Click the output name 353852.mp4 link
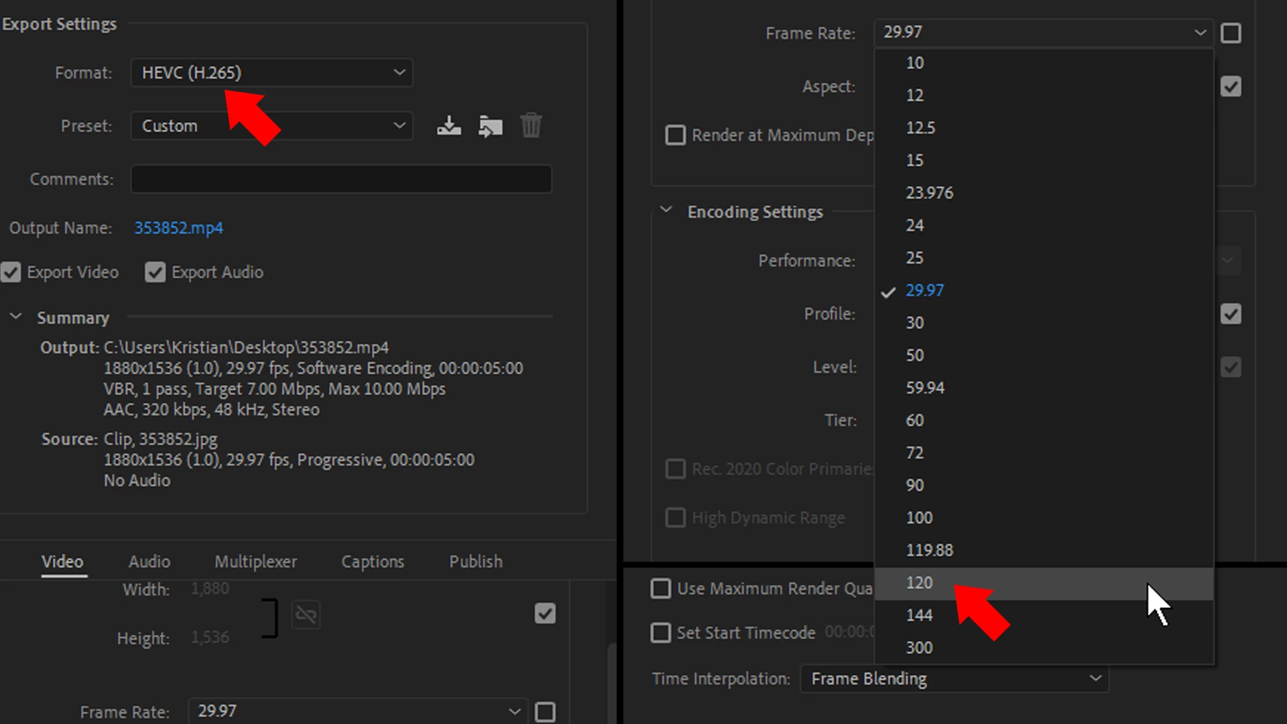Image resolution: width=1287 pixels, height=724 pixels. pyautogui.click(x=178, y=228)
